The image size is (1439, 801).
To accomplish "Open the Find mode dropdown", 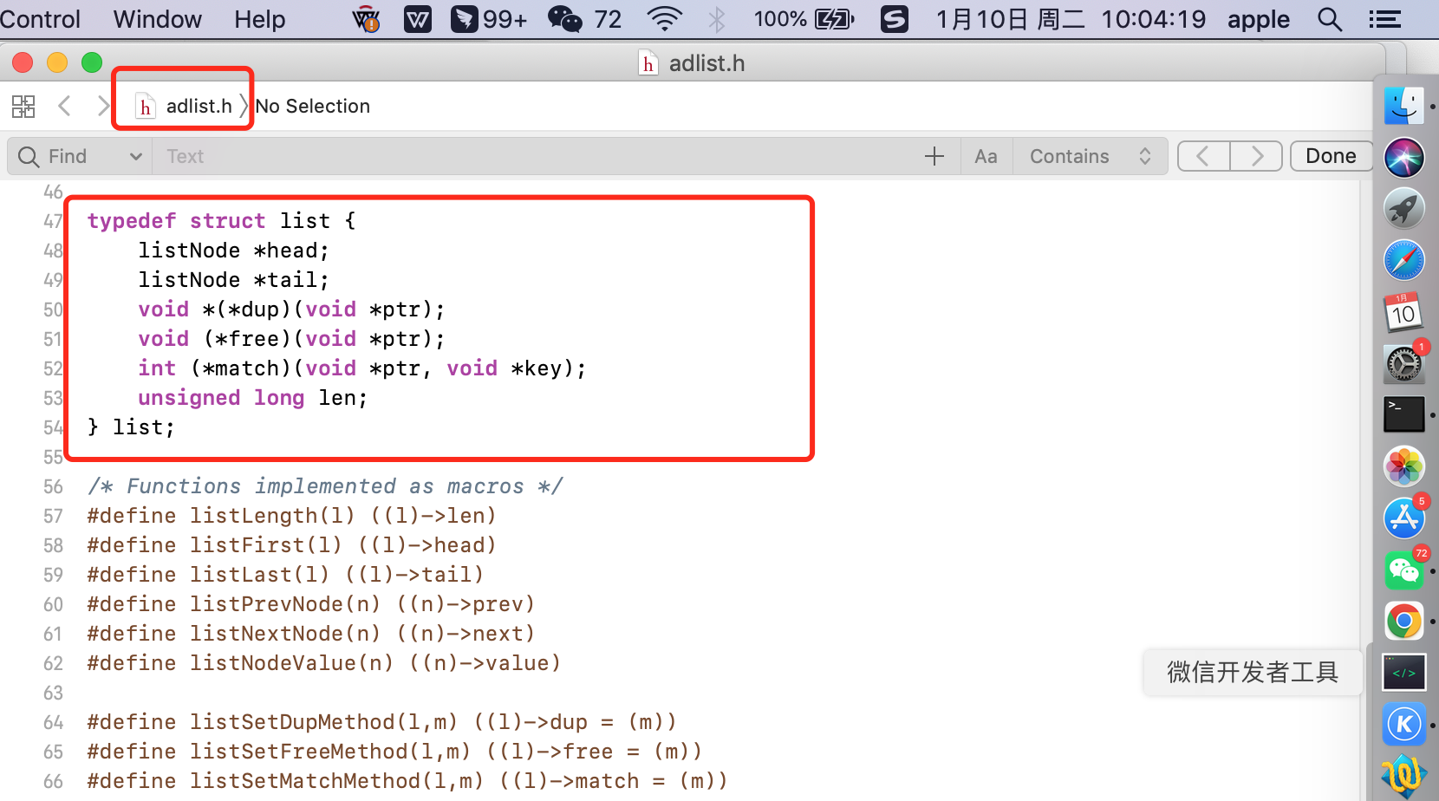I will (x=79, y=156).
